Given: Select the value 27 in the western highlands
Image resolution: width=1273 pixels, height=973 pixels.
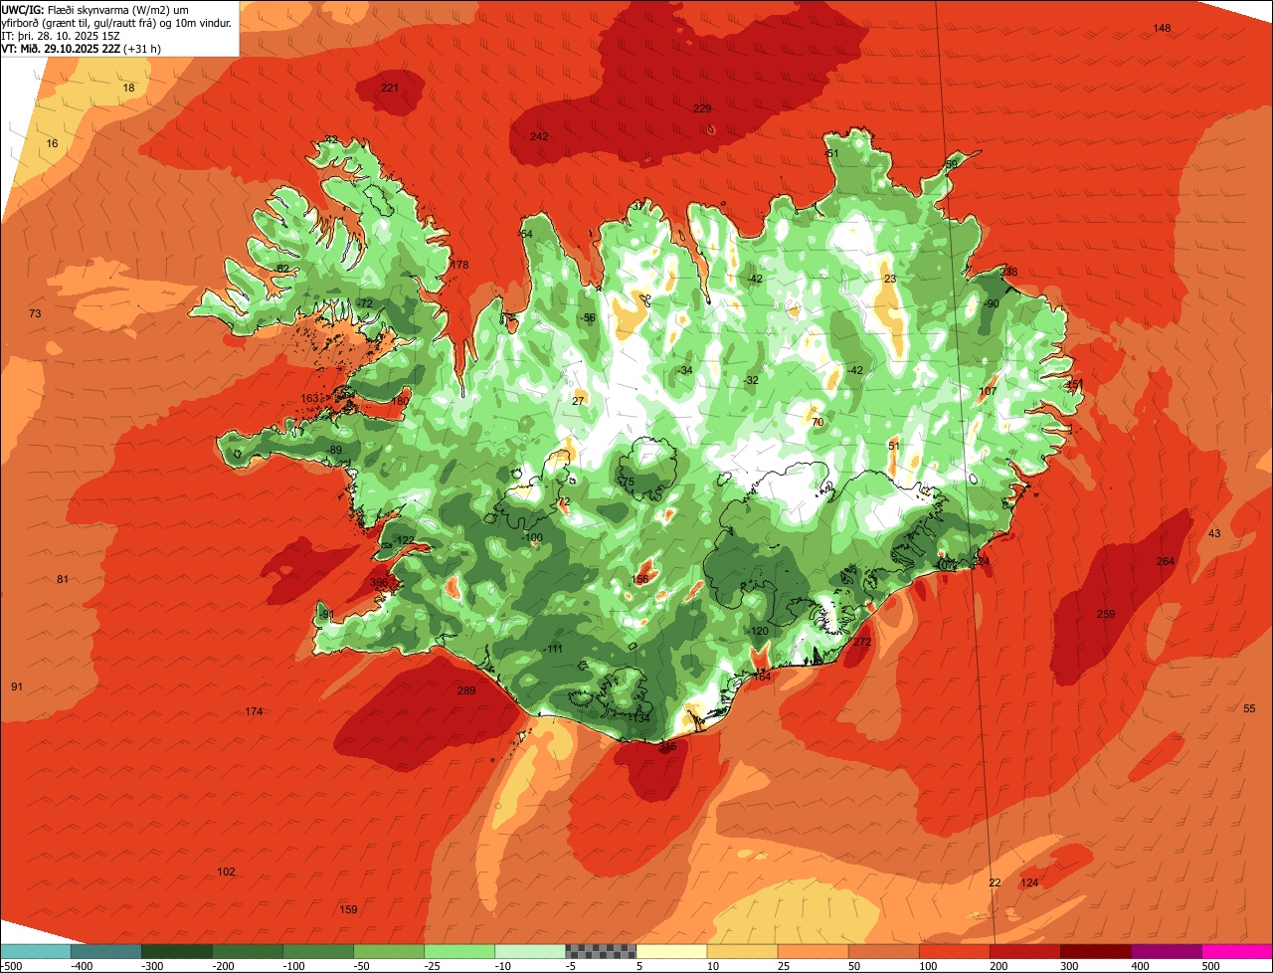Looking at the screenshot, I should [578, 401].
